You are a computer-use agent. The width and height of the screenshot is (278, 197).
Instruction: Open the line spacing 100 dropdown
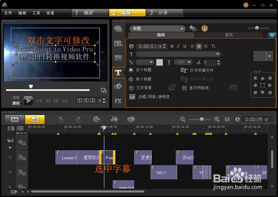183,62
